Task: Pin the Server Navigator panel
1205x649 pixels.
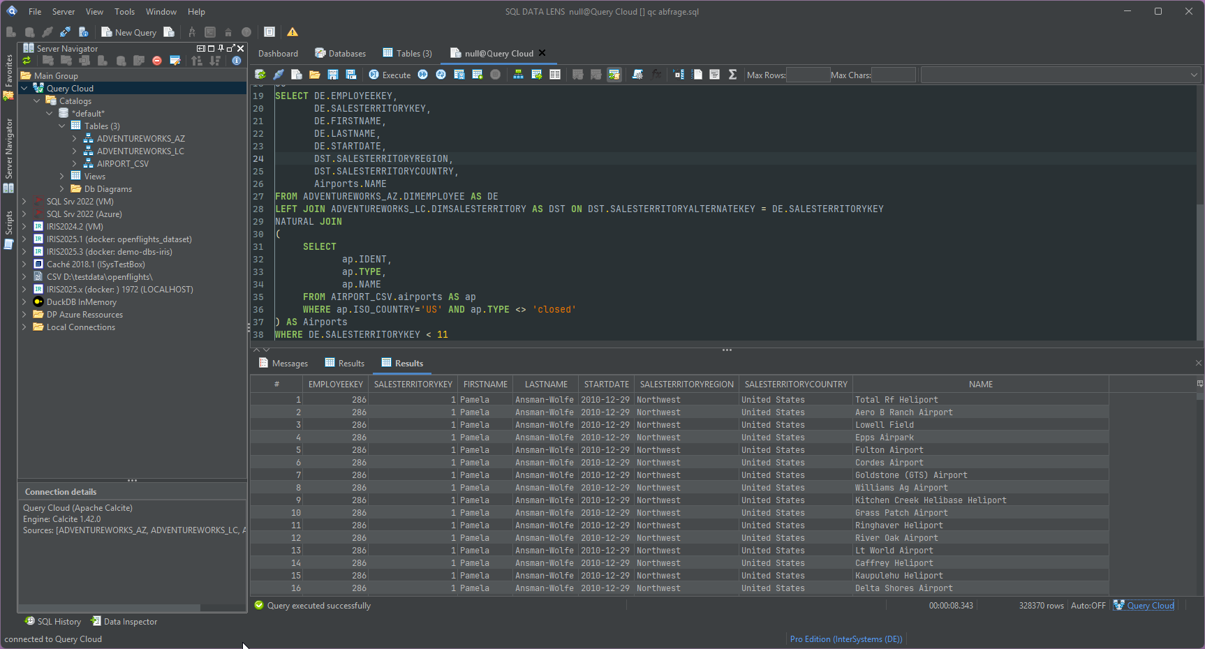Action: [221, 48]
